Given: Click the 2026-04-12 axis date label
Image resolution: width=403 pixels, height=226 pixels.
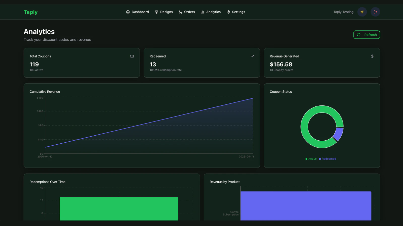Looking at the screenshot, I should pos(45,157).
